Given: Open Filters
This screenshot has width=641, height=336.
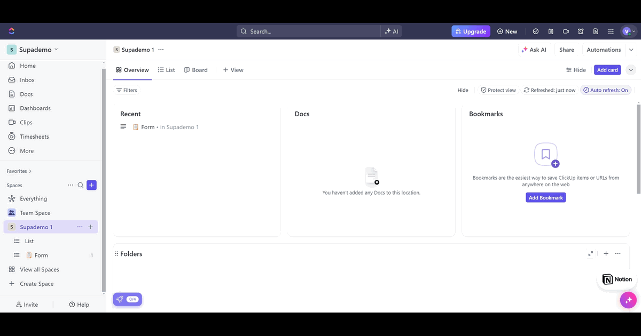Looking at the screenshot, I should pyautogui.click(x=127, y=90).
